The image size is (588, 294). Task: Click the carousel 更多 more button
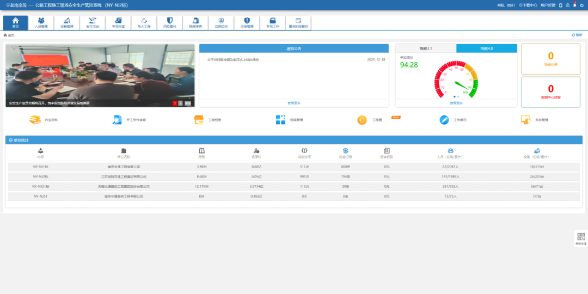[x=188, y=103]
